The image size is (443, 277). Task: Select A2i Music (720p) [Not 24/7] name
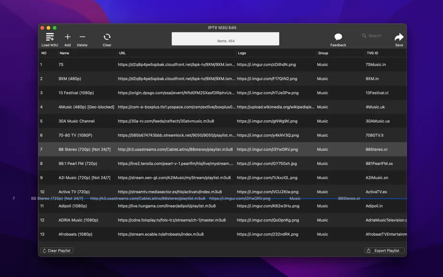pos(84,177)
